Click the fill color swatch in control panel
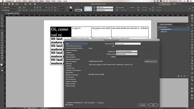 [71, 8]
